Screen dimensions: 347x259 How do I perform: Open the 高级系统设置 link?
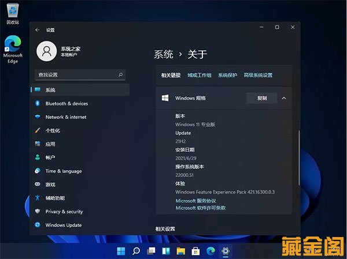(258, 75)
